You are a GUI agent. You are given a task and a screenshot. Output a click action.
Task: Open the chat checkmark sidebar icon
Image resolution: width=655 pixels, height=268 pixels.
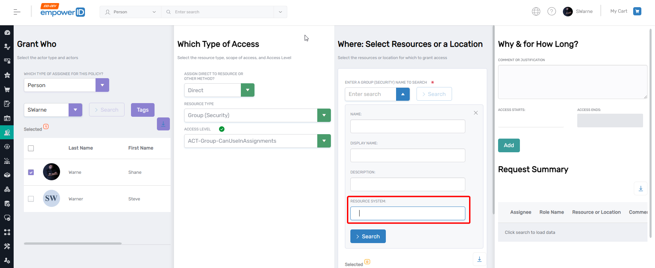coord(7,218)
